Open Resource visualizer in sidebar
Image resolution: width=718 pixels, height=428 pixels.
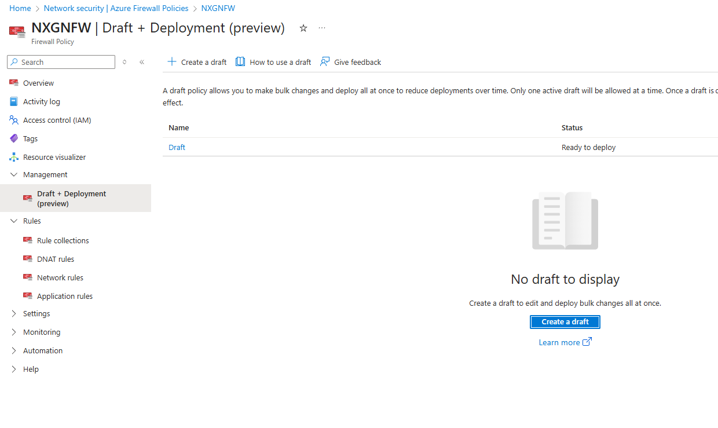click(54, 157)
